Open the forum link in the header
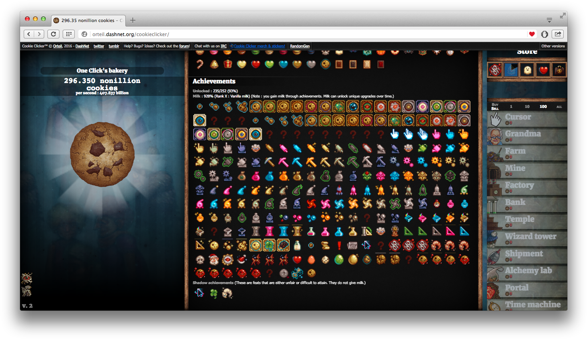The height and width of the screenshot is (339, 587). (184, 46)
